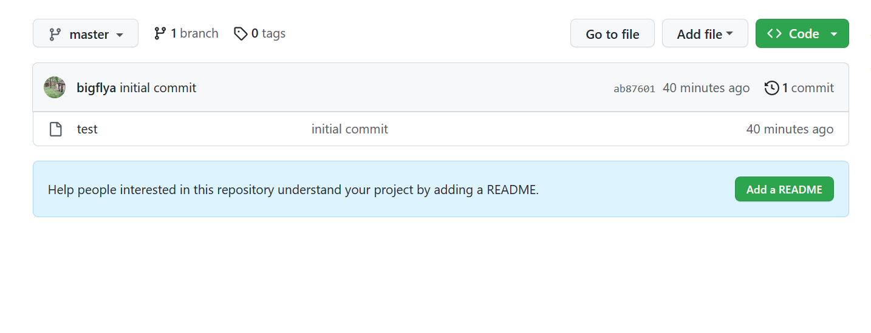View the 1 commit history link

click(808, 88)
